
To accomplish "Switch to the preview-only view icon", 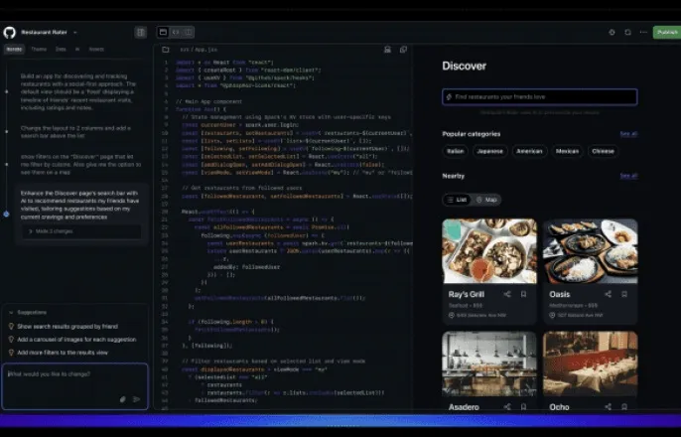I will [163, 32].
